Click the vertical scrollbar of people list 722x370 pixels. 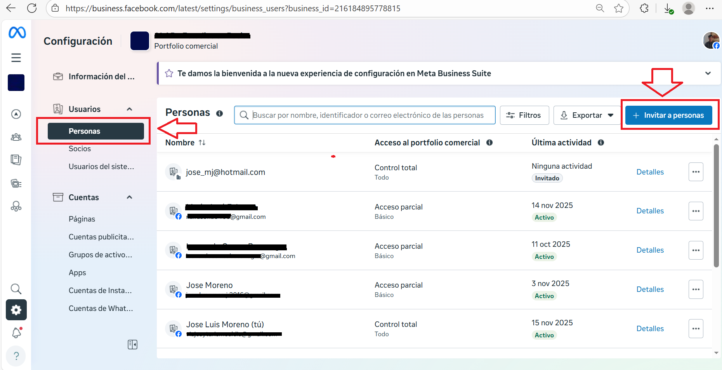(x=716, y=206)
